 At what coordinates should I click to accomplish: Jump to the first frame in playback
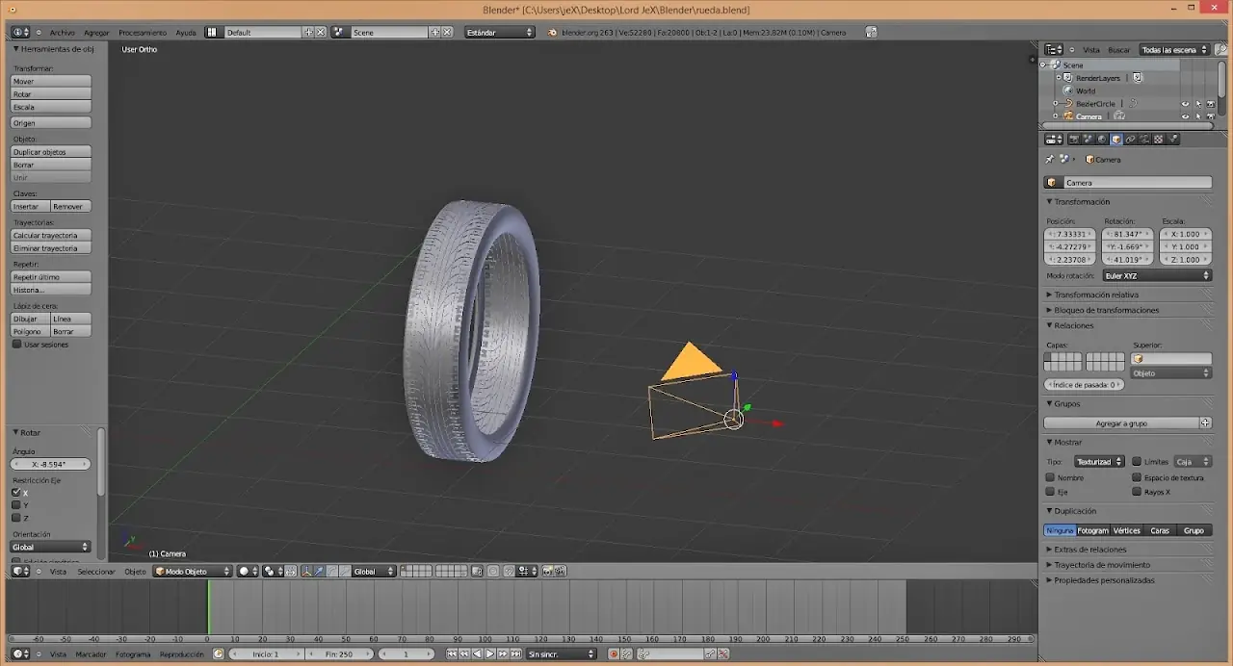pyautogui.click(x=452, y=654)
